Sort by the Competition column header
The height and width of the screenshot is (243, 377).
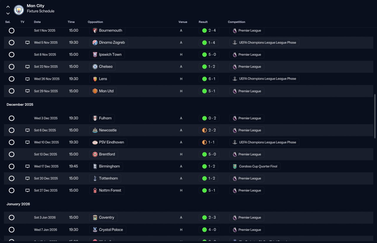coord(237,22)
